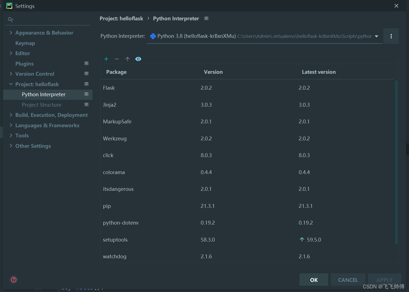Select Keymap in settings tree
This screenshot has width=409, height=292.
click(x=25, y=43)
